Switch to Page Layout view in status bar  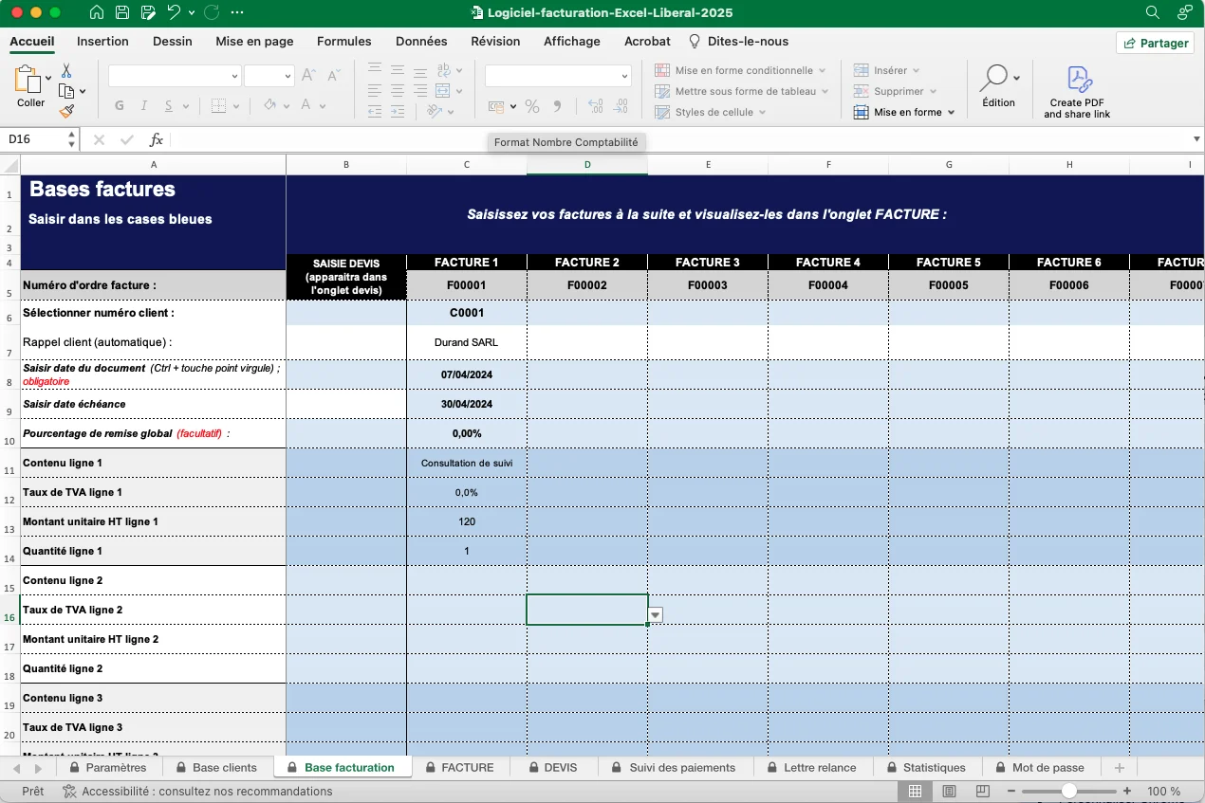pyautogui.click(x=949, y=791)
